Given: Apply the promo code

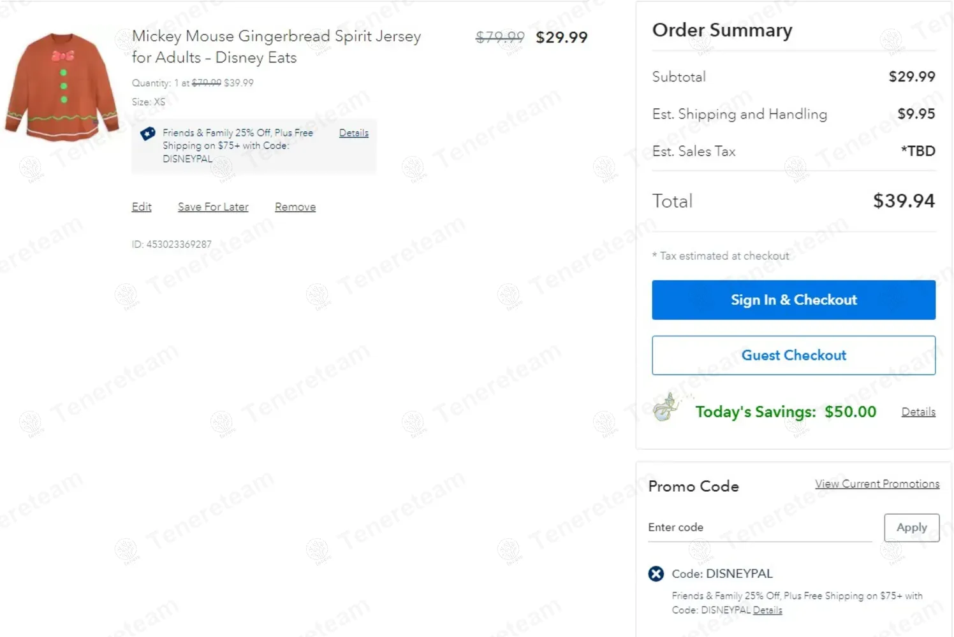Looking at the screenshot, I should click(x=911, y=527).
